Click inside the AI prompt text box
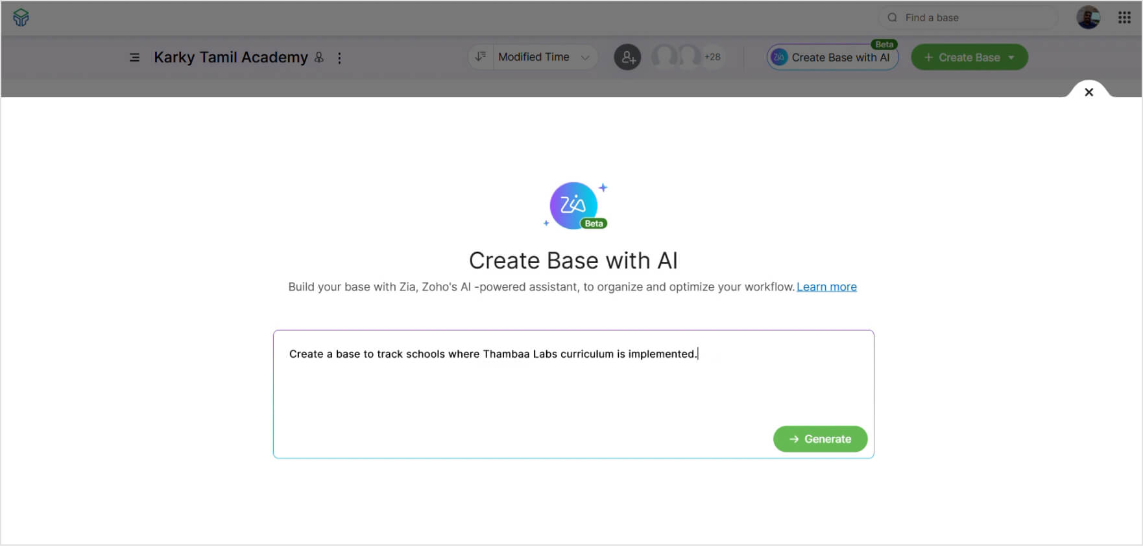This screenshot has height=547, width=1143. point(573,394)
